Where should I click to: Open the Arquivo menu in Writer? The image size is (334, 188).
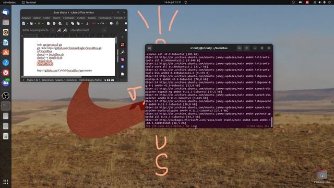(26, 18)
